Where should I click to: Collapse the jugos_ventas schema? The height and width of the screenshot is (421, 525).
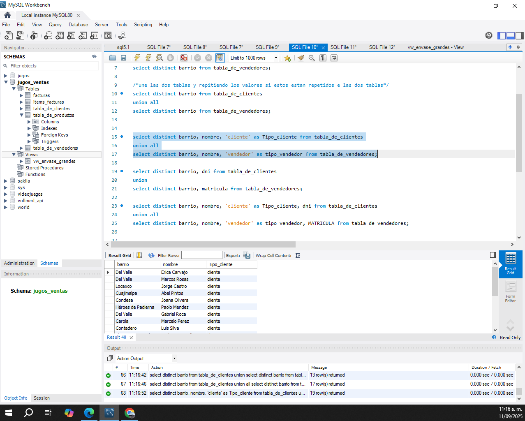(x=6, y=82)
